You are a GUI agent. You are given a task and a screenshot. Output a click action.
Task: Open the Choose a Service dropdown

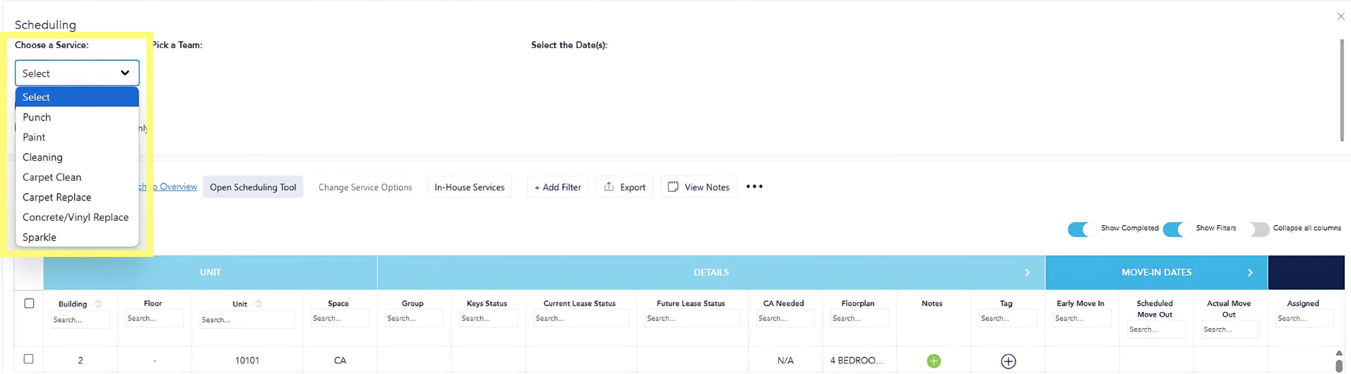(77, 73)
